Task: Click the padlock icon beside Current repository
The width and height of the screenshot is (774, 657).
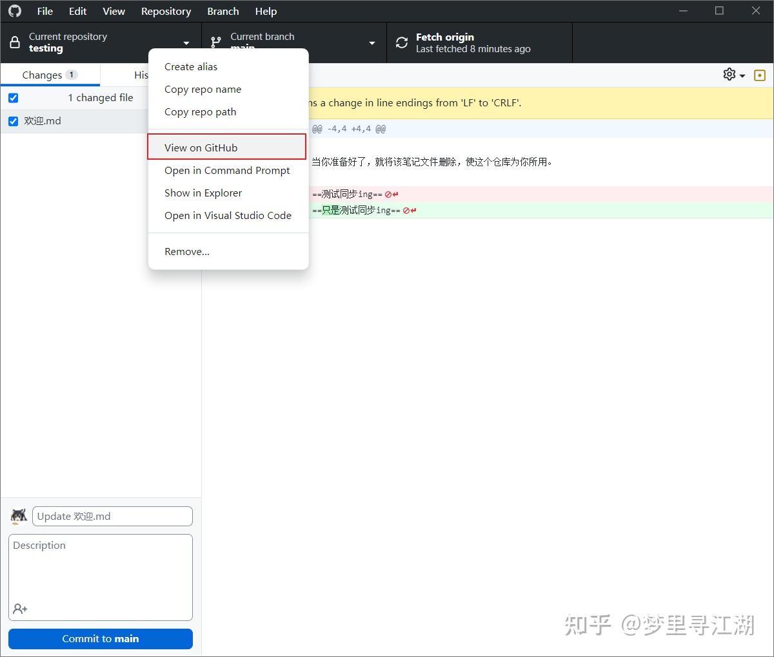Action: tap(14, 42)
